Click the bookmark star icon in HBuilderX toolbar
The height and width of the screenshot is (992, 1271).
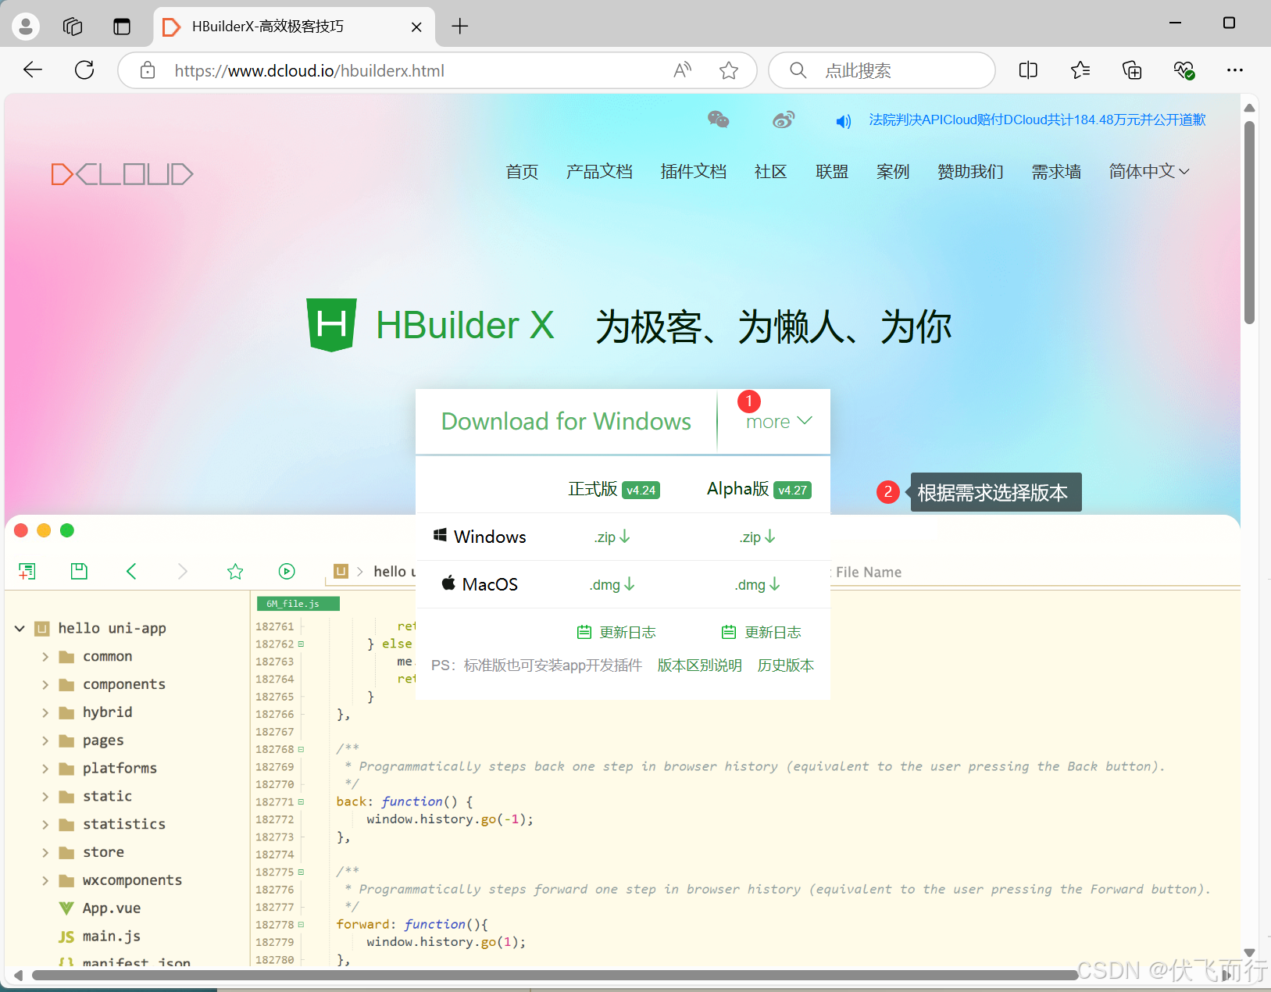point(235,571)
